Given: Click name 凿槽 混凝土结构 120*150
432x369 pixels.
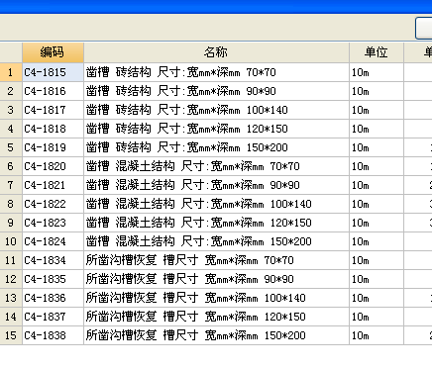Looking at the screenshot, I should [216, 223].
